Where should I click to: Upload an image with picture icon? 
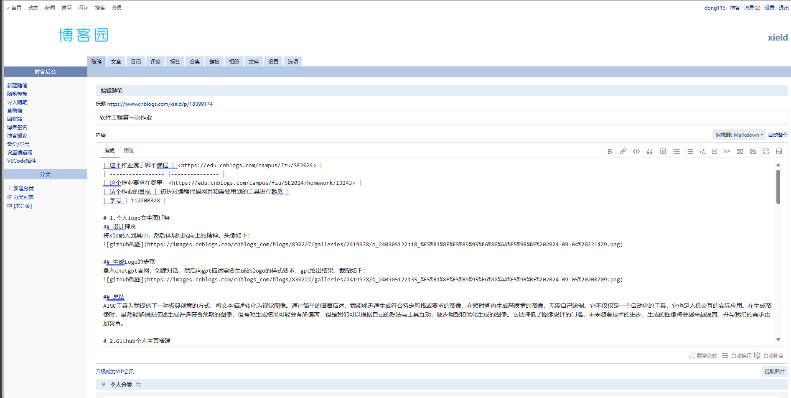[779, 151]
